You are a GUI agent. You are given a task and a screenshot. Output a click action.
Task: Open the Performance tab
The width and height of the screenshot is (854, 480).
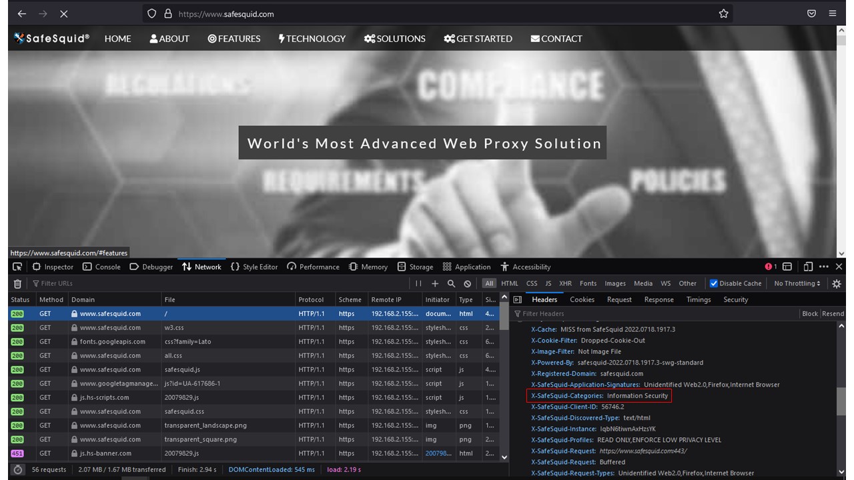click(313, 267)
